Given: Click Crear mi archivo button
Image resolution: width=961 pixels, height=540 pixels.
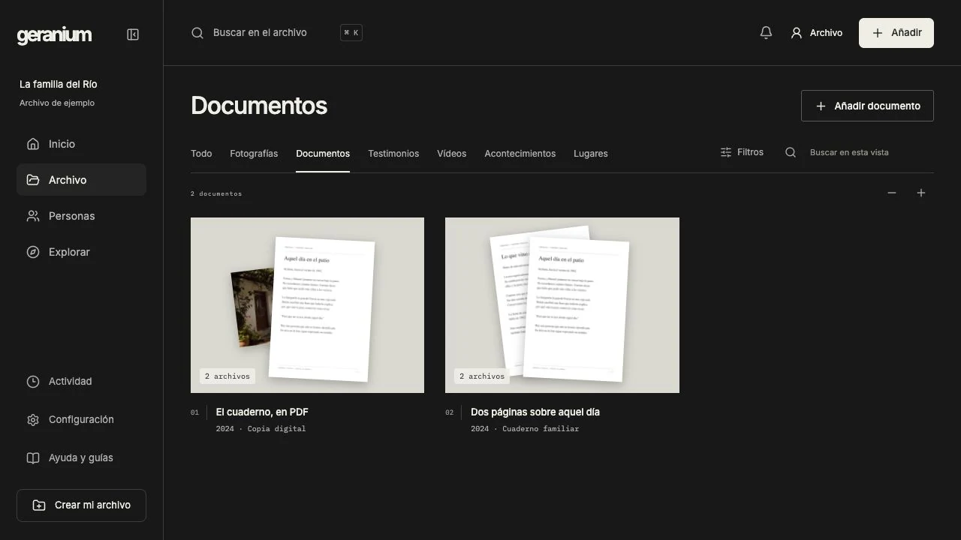Looking at the screenshot, I should 81,505.
